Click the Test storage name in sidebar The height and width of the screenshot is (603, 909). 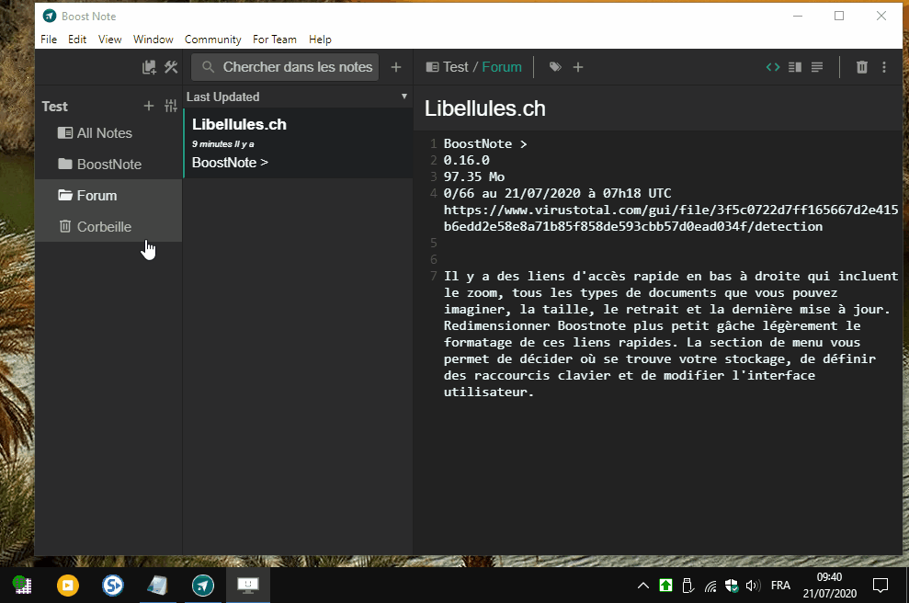pyautogui.click(x=54, y=106)
